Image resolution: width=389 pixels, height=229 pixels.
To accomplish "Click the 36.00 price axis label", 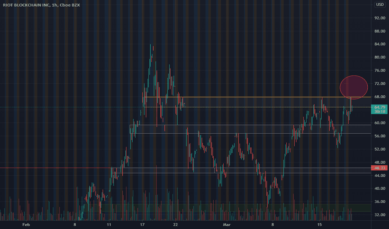I will (380, 202).
